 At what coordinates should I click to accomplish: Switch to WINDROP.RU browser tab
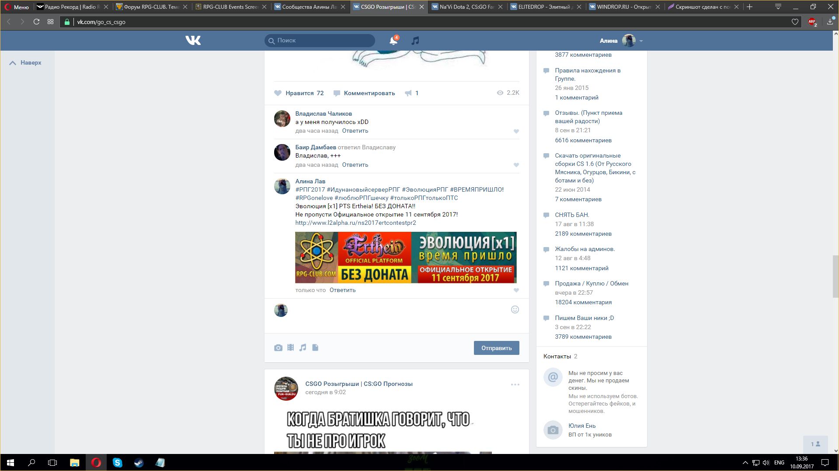624,7
